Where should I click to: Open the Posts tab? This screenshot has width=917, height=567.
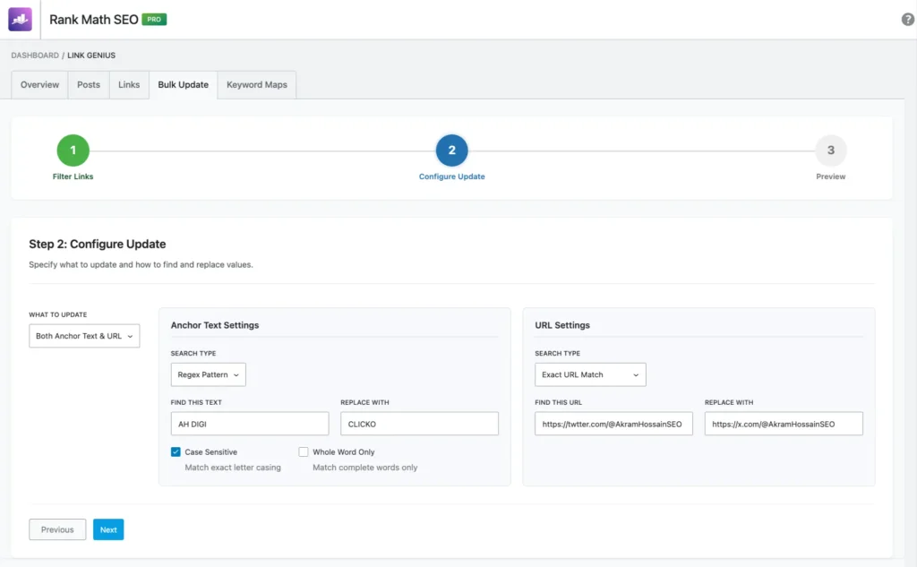[x=88, y=84]
